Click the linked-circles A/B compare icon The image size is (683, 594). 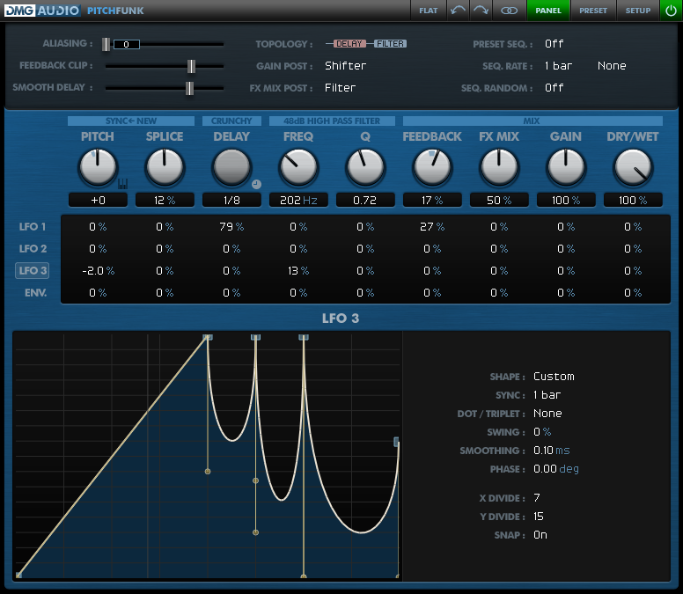pos(509,11)
